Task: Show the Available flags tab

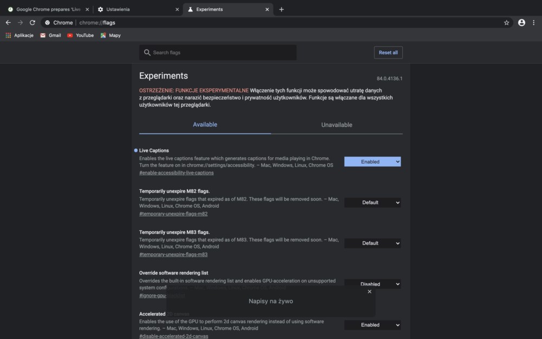Action: pos(205,125)
